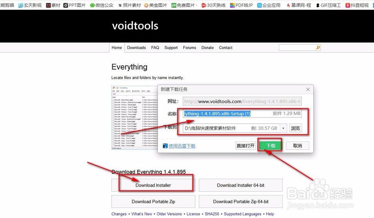Open the 素材 bookmark

53,5
